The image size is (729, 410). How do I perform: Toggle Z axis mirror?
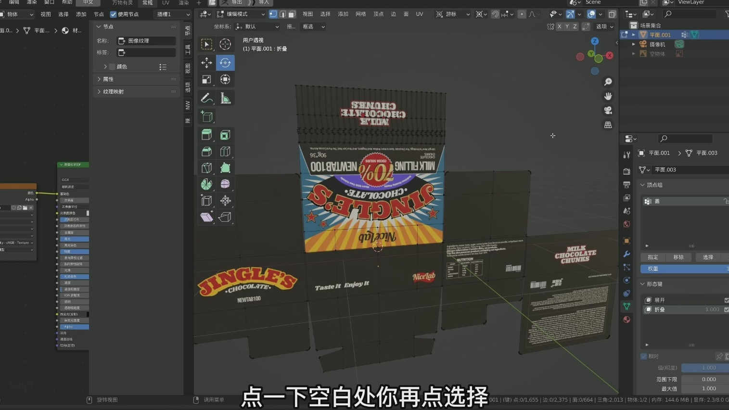pos(575,27)
